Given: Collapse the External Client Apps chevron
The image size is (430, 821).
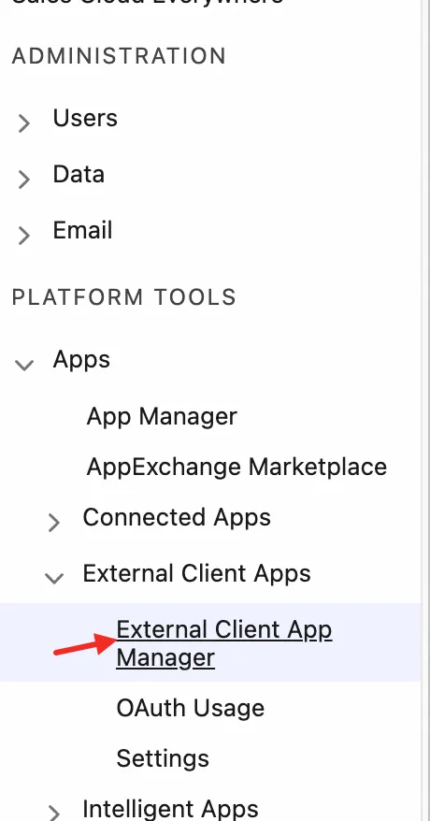Looking at the screenshot, I should [x=54, y=578].
